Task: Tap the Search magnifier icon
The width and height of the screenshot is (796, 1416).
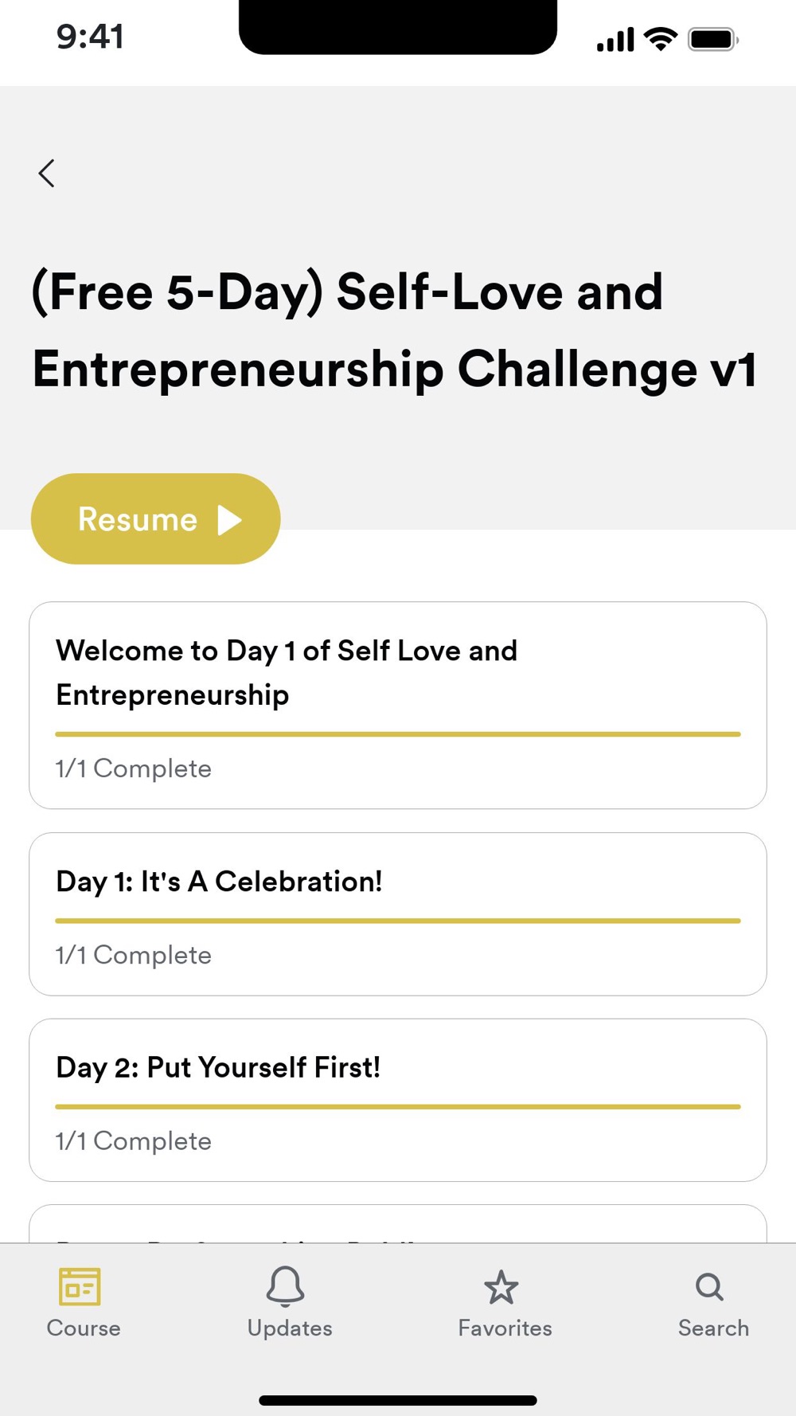Action: pos(709,1286)
